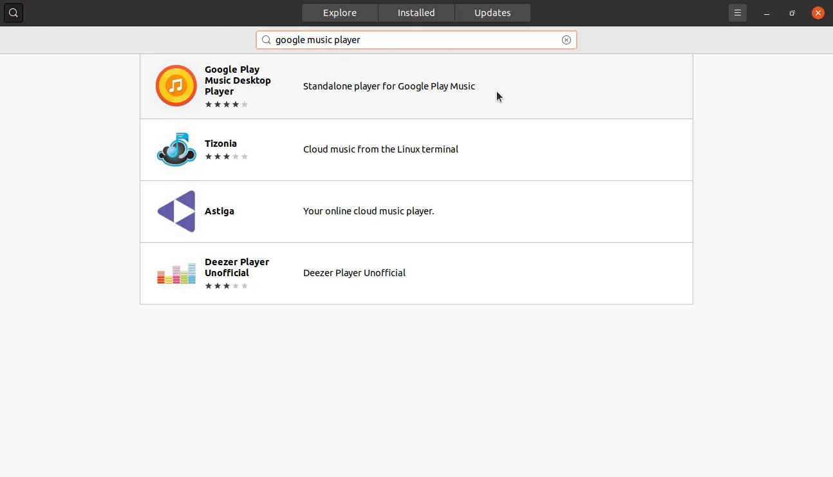Click the Astiga purple triangle icon
Viewport: 833px width, 477px height.
click(x=176, y=211)
